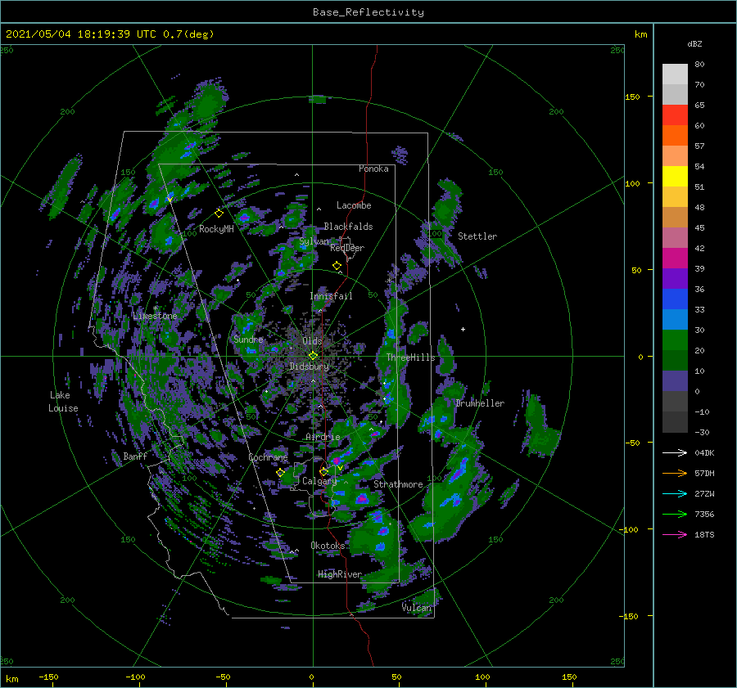737x688 pixels.
Task: Click the RedDeer city label
Action: coord(347,248)
